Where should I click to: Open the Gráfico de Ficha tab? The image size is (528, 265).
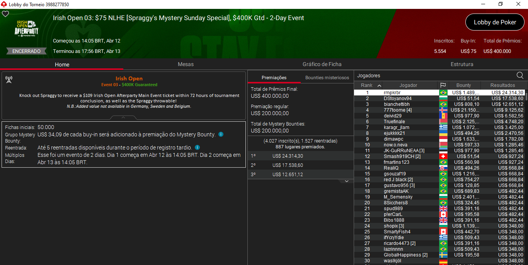coord(322,64)
